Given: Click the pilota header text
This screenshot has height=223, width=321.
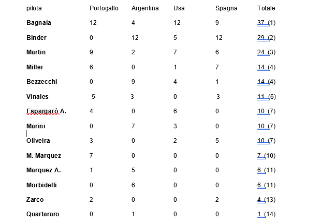Looking at the screenshot, I should coord(34,8).
